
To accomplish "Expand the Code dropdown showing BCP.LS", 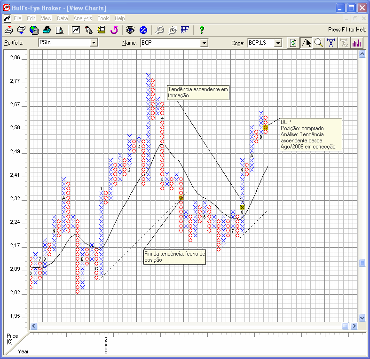I will [278, 43].
